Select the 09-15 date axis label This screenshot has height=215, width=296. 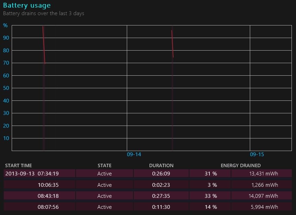click(x=257, y=154)
